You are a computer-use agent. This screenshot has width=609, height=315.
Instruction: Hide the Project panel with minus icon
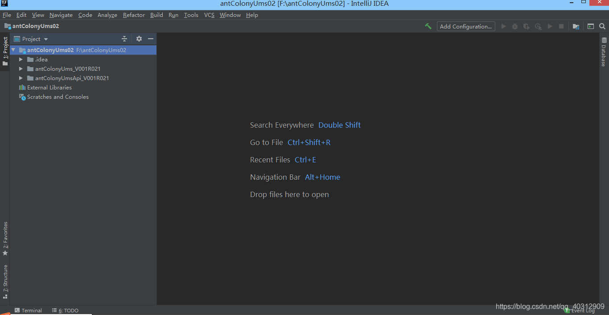click(151, 39)
